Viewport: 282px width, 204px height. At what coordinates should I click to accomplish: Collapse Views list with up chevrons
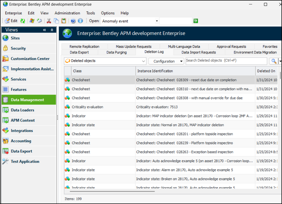52,30
